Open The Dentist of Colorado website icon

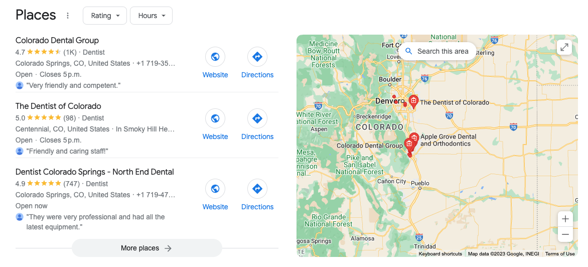(x=215, y=118)
